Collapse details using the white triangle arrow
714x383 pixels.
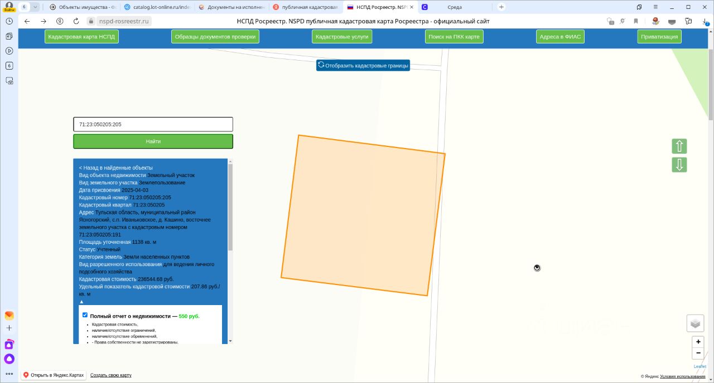click(81, 301)
